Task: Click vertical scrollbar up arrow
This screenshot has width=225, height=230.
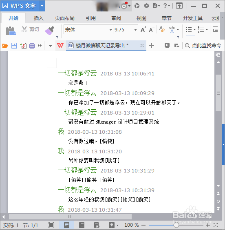Action: click(x=218, y=62)
